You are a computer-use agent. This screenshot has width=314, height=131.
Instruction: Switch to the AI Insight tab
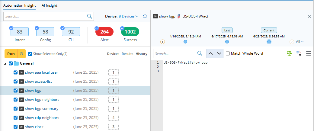tap(50, 5)
